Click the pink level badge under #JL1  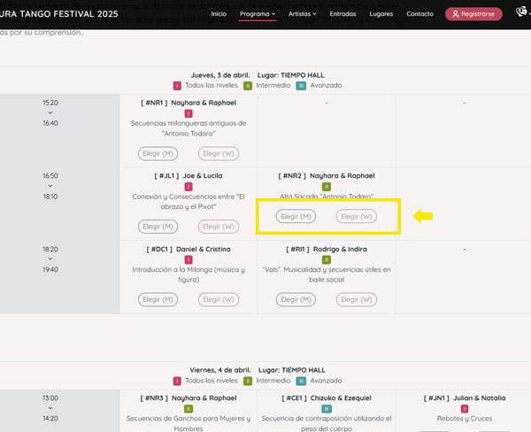tap(188, 187)
